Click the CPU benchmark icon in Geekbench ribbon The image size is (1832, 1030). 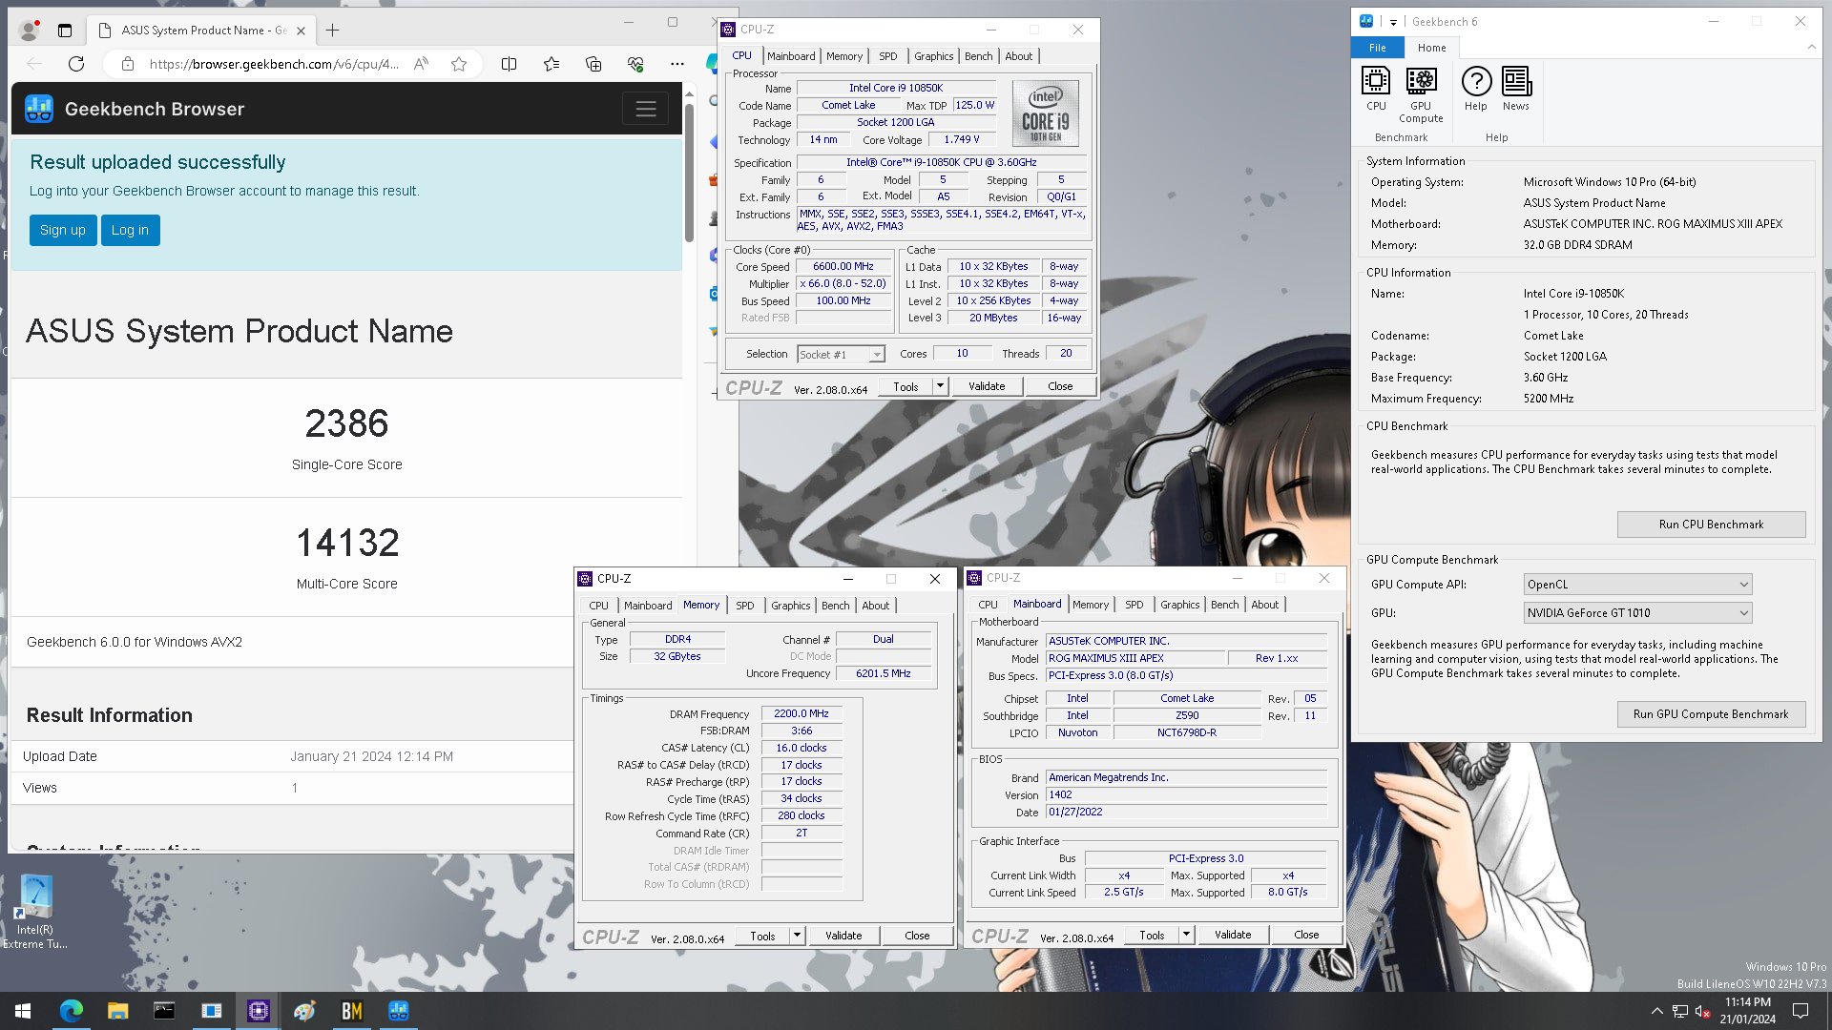1376,89
